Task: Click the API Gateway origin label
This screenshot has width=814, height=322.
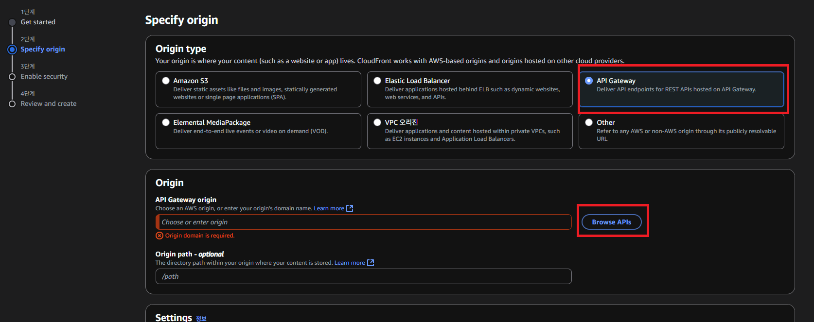Action: click(x=186, y=200)
